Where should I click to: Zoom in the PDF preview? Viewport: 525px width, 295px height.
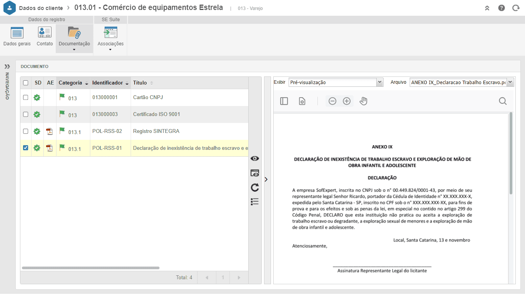tap(347, 101)
